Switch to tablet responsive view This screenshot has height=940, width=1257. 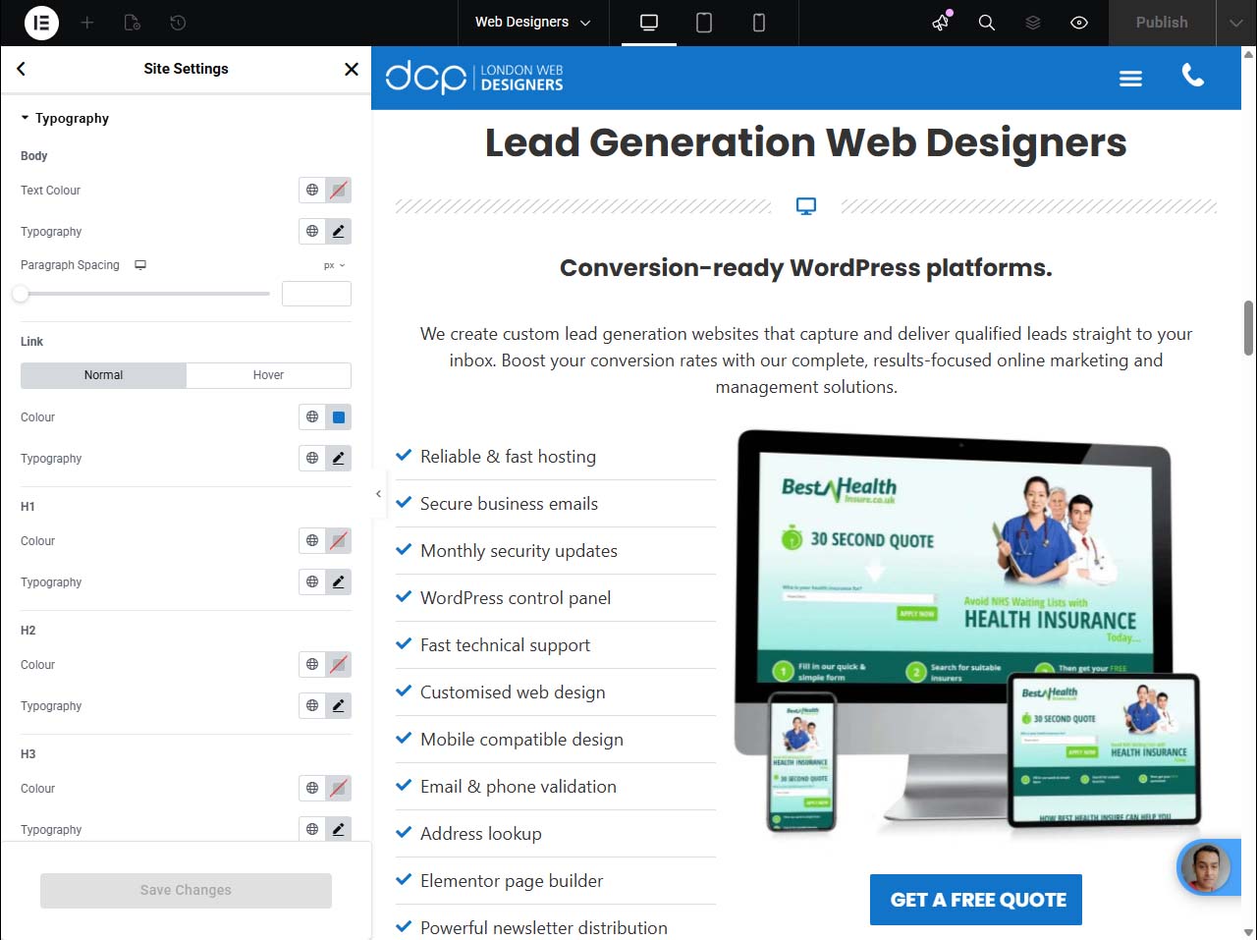[704, 23]
